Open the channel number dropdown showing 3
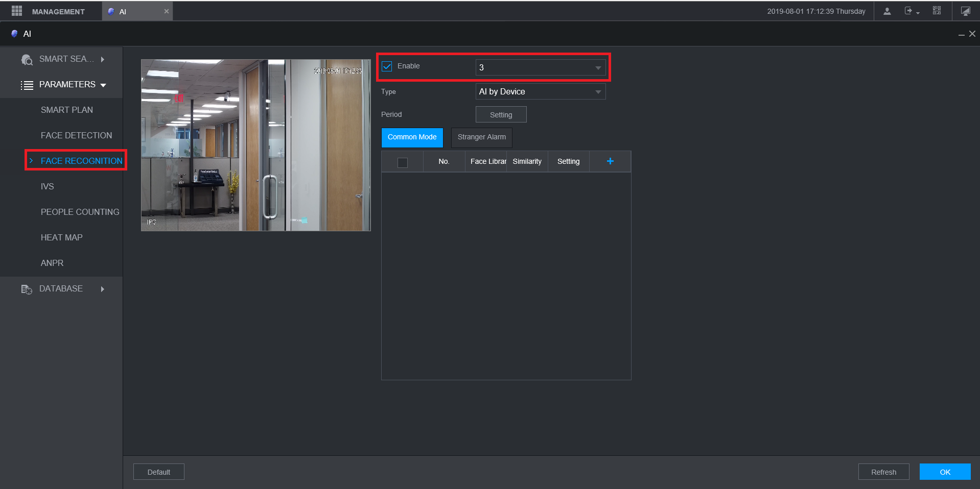The height and width of the screenshot is (489, 980). click(541, 67)
